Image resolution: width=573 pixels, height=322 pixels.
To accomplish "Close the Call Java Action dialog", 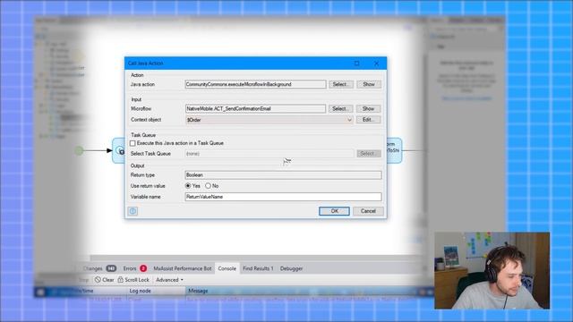I will point(376,64).
